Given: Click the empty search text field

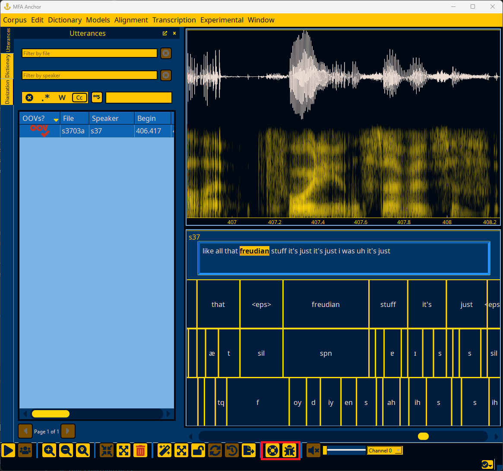Looking at the screenshot, I should click(139, 98).
